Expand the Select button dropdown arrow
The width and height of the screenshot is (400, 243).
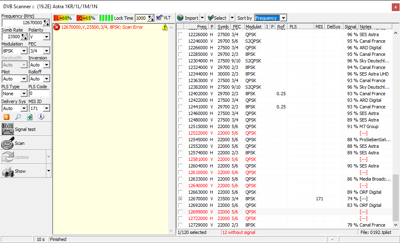[x=232, y=18]
